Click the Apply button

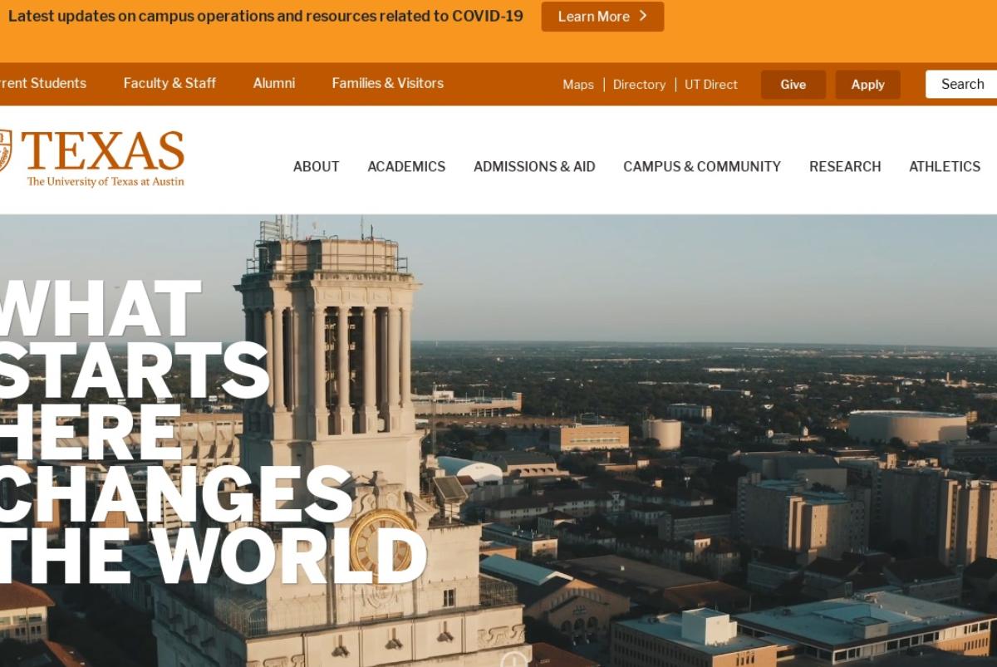click(867, 85)
